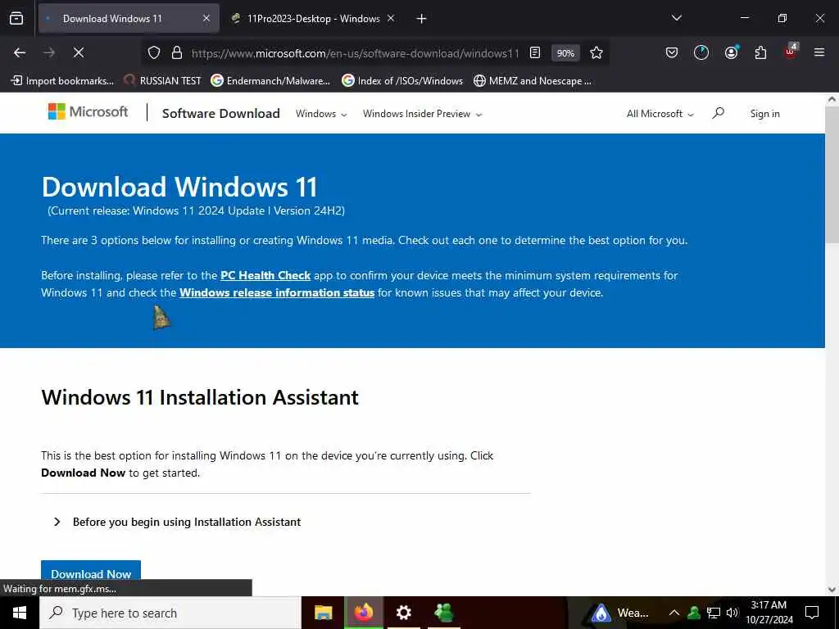Screen dimensions: 839x629
Task: Click the Firefox taskbar icon
Action: coord(363,613)
